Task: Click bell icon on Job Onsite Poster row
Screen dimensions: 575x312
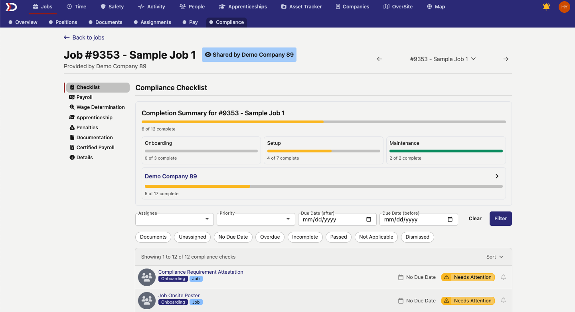Action: click(x=503, y=301)
